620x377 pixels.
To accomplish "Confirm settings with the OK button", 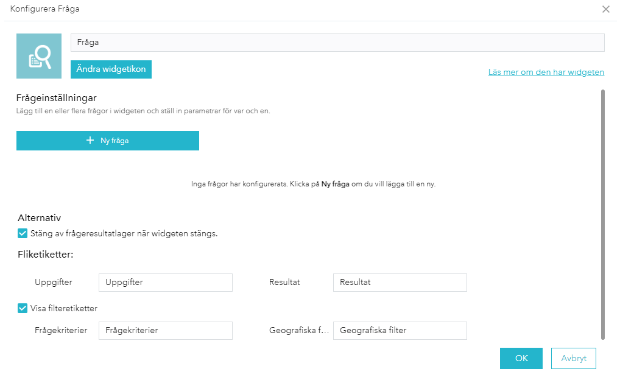I will 521,358.
